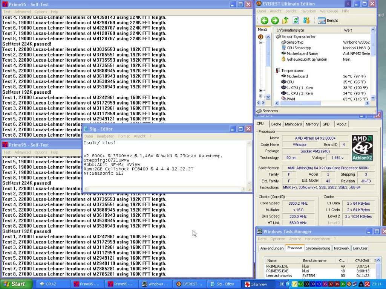Click the dark red 34 tray icon
386x289 pixels.
click(x=337, y=284)
